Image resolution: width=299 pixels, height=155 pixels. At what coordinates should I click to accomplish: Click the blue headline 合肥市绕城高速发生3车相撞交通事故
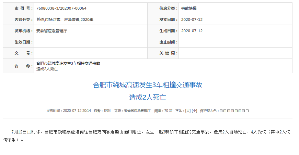[x=148, y=85]
